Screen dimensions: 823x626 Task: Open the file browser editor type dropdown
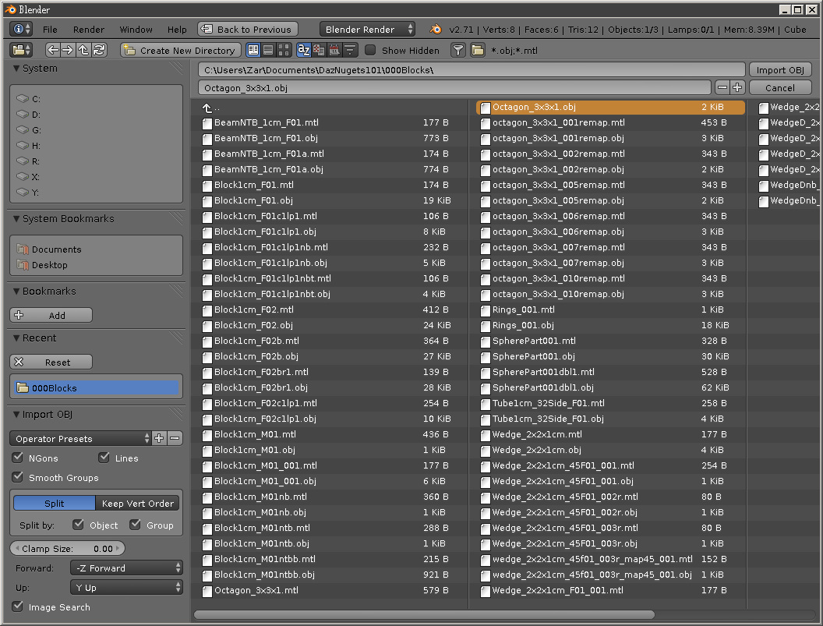tap(21, 50)
